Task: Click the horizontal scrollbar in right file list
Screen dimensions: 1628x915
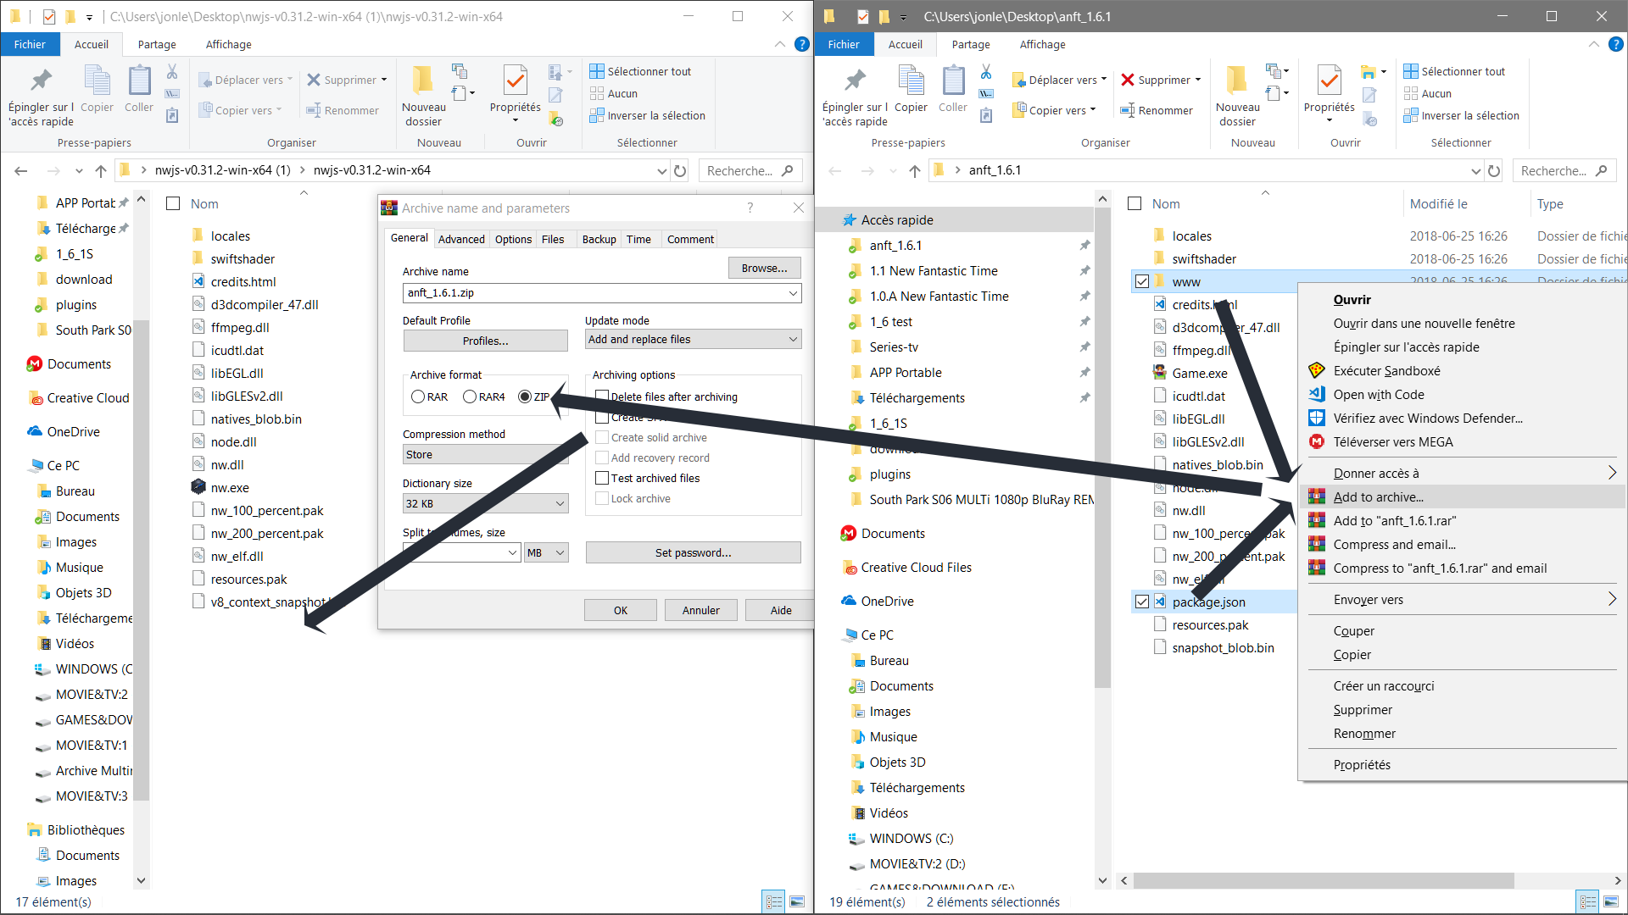Action: tap(1324, 880)
